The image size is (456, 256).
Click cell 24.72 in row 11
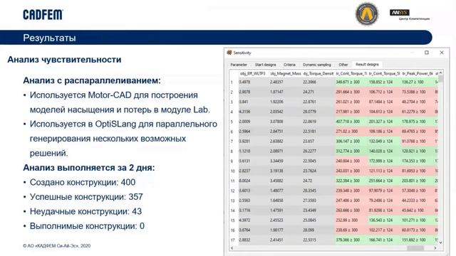(318, 181)
